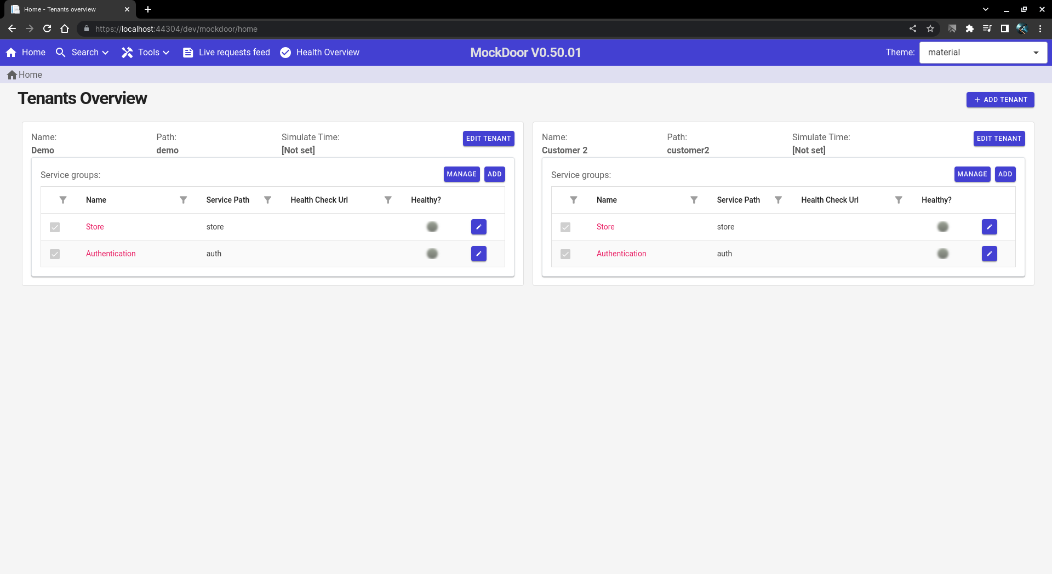Toggle Store checkbox in Customer 2 tenant
The image size is (1052, 574).
(x=565, y=227)
